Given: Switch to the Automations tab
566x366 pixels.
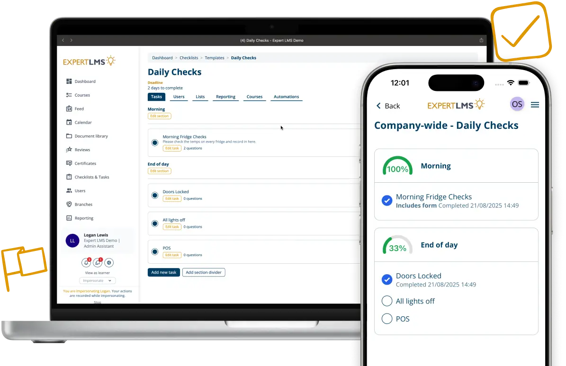Looking at the screenshot, I should tap(286, 97).
